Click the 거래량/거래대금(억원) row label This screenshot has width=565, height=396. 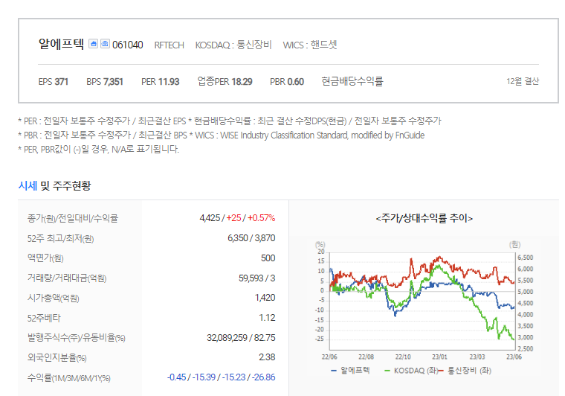point(67,278)
